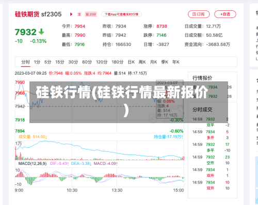The height and width of the screenshot is (205, 258).
Task: Click the red play arrow next to sf2305
Action: tap(71, 14)
